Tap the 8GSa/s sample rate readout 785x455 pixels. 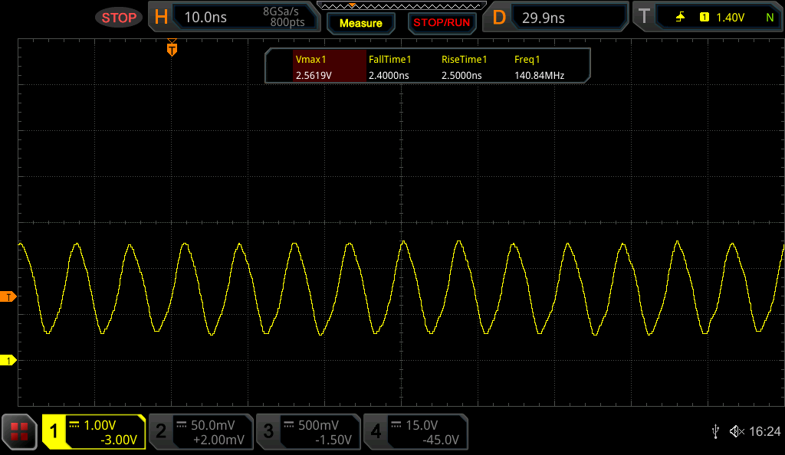[x=281, y=11]
